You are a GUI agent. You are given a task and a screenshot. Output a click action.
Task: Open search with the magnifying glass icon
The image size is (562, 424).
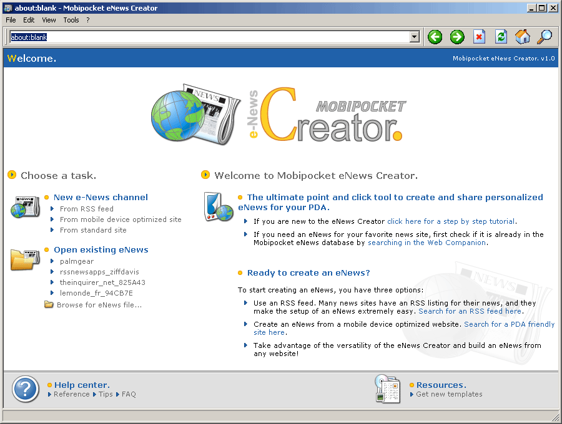[545, 37]
